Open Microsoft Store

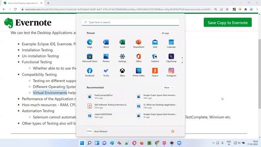tap(90, 58)
